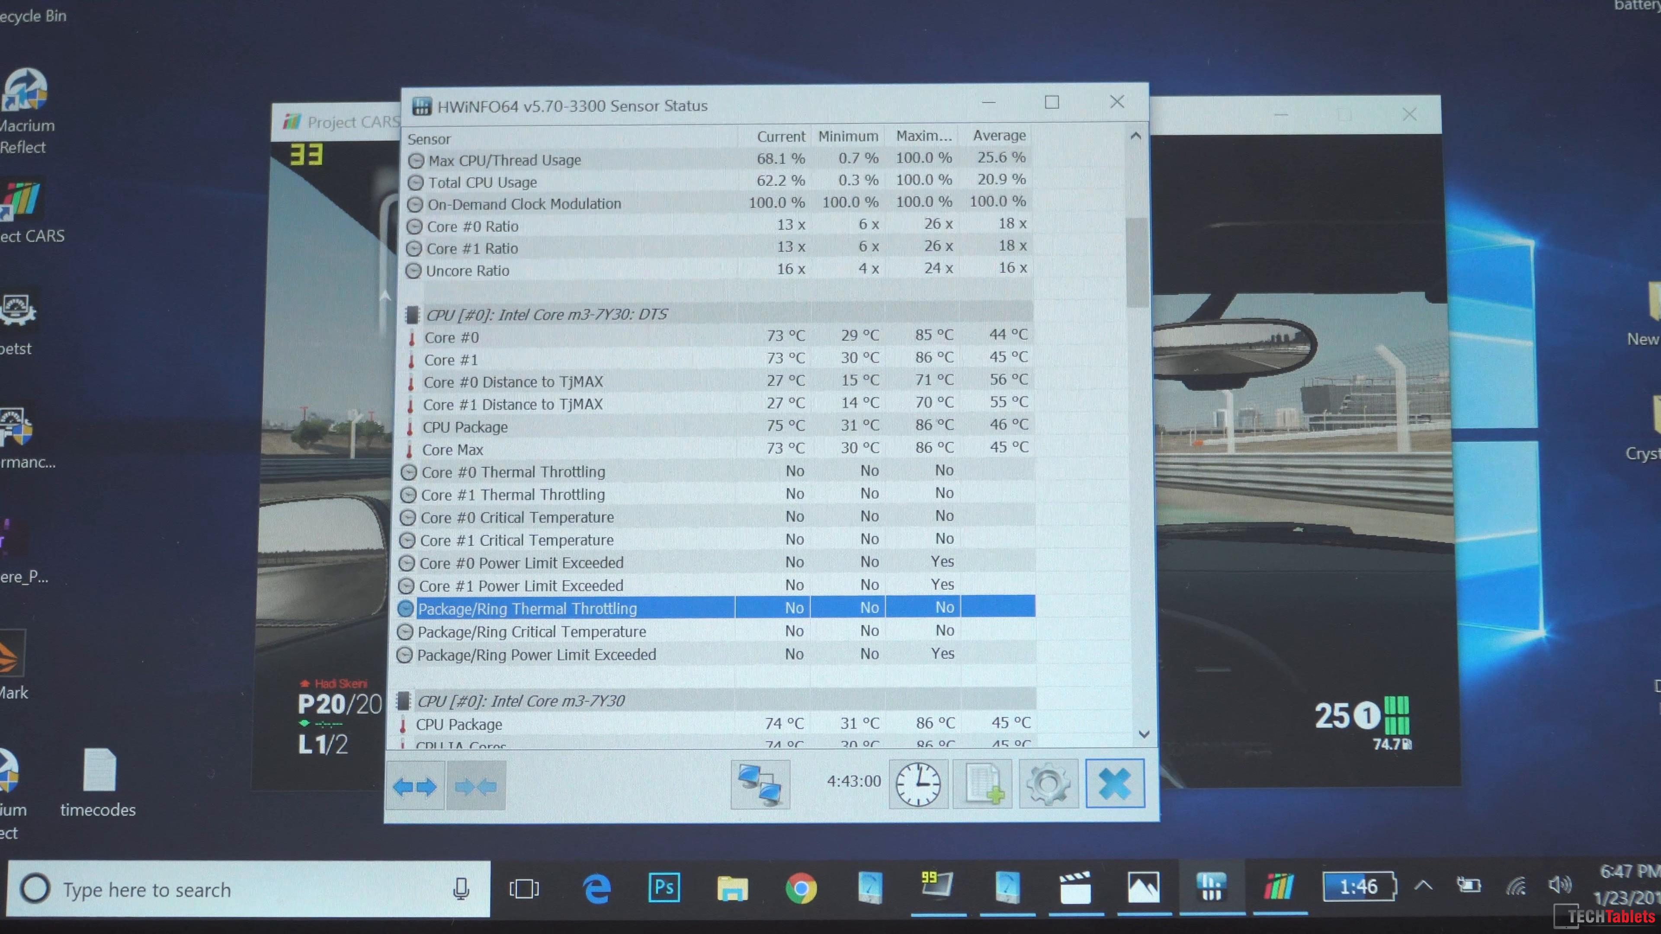Select the Total CPU Usage row
The width and height of the screenshot is (1661, 934).
click(x=718, y=181)
